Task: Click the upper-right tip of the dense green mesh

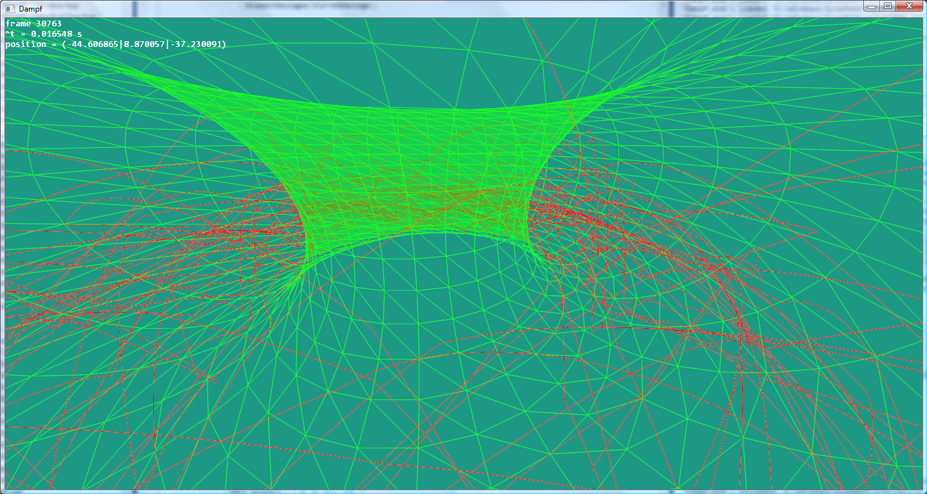Action: (618, 90)
